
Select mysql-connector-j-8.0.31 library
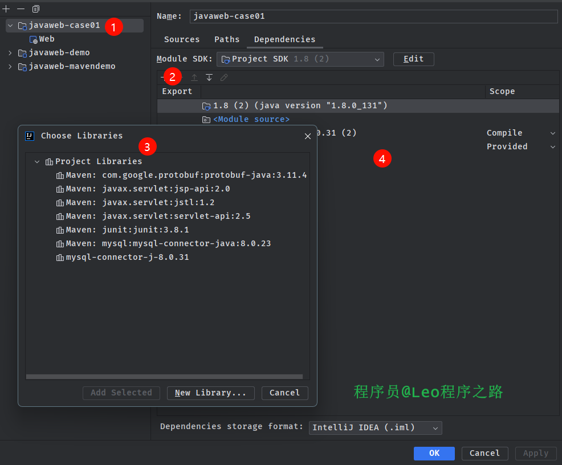tap(127, 258)
